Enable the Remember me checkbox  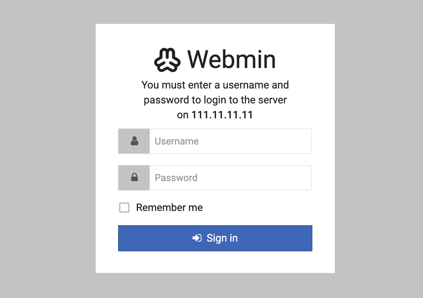pyautogui.click(x=124, y=208)
